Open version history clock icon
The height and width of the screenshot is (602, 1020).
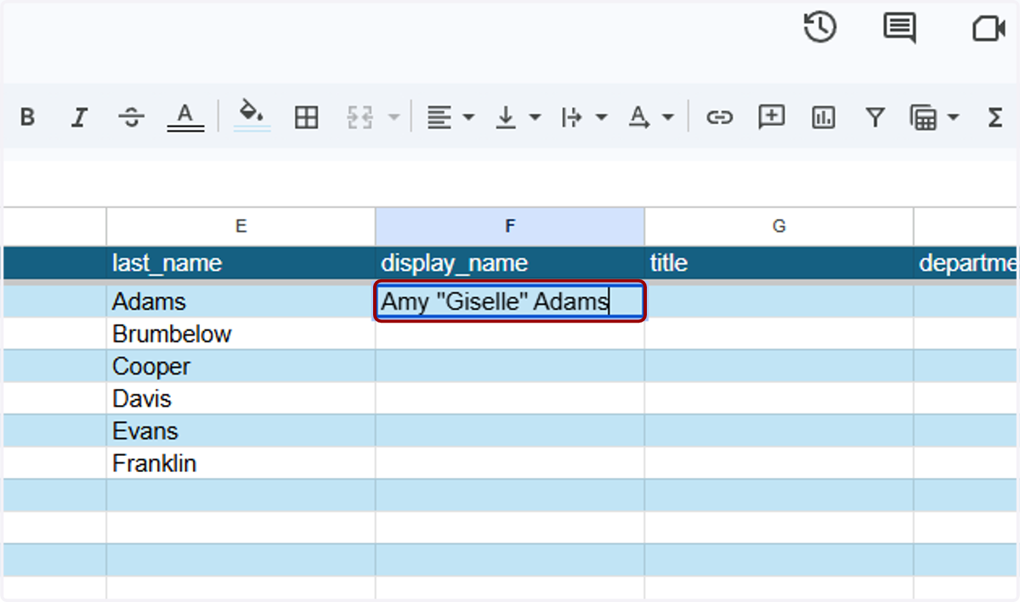point(819,28)
